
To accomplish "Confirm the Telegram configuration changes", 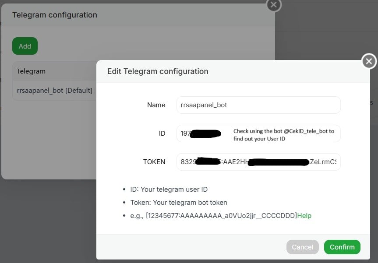I will pos(342,247).
